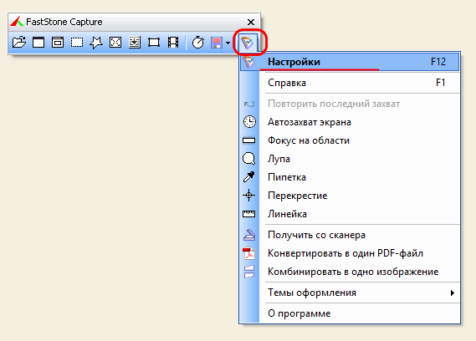Open Лупа magnifier menu item
The image size is (476, 341).
coord(350,159)
